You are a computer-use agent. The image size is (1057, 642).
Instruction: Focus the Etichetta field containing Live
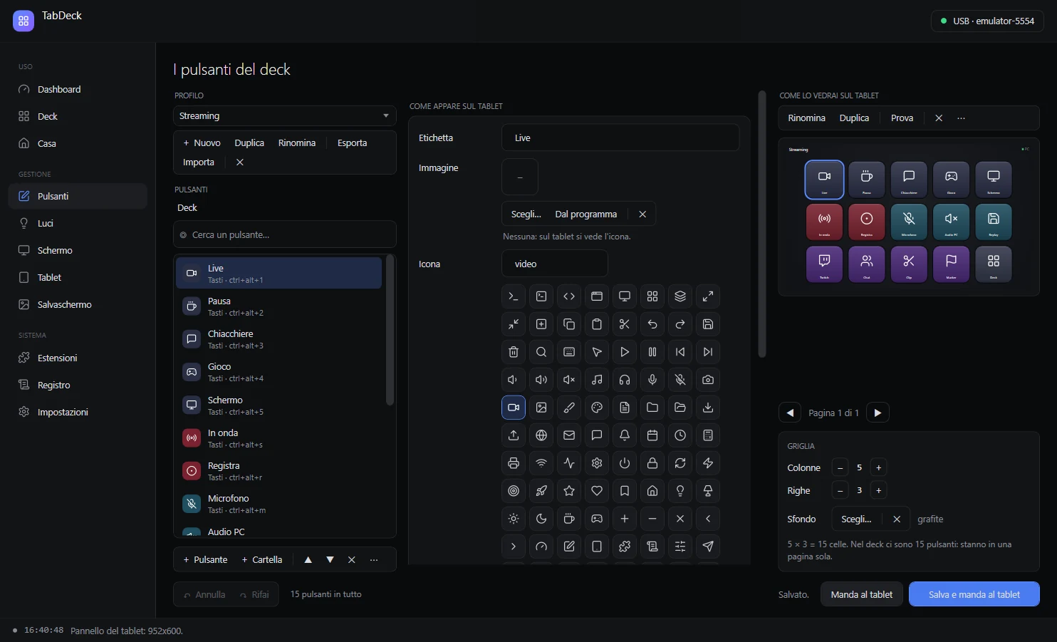tap(620, 138)
